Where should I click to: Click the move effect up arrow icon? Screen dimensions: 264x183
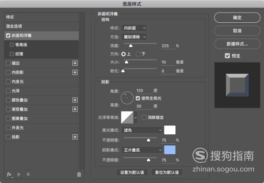(x=19, y=174)
